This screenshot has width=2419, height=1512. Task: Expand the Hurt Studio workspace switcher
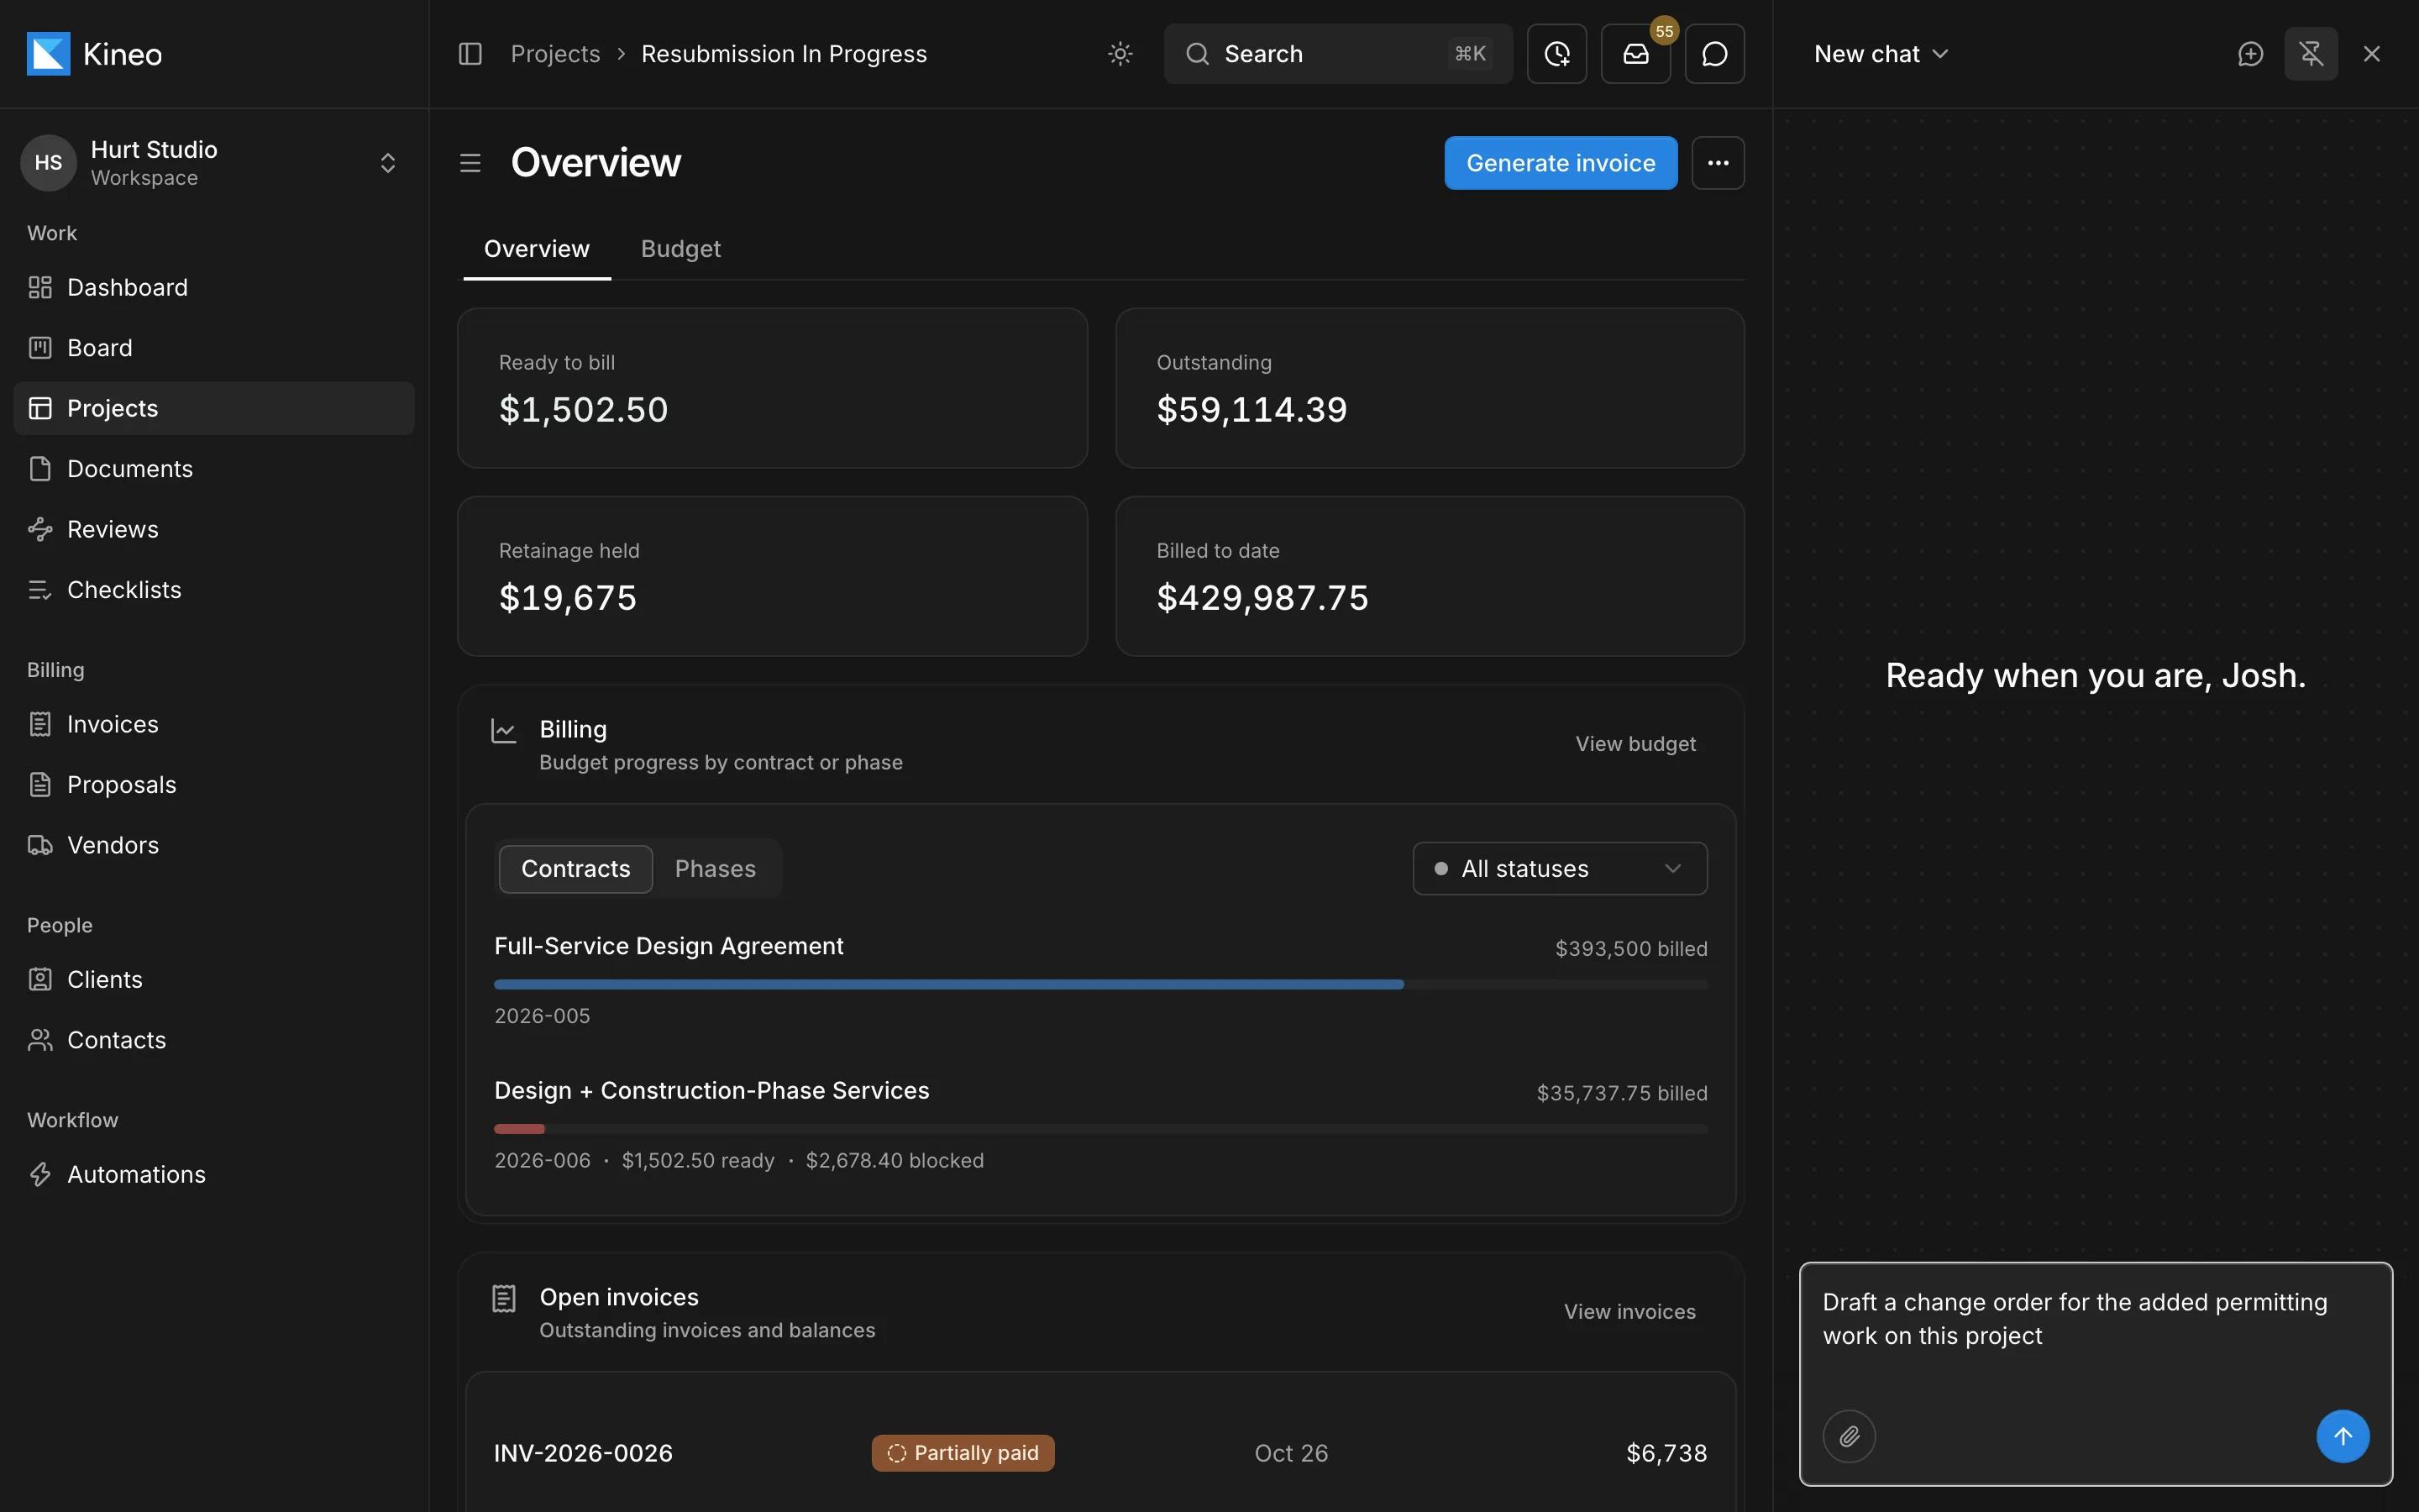[x=388, y=163]
